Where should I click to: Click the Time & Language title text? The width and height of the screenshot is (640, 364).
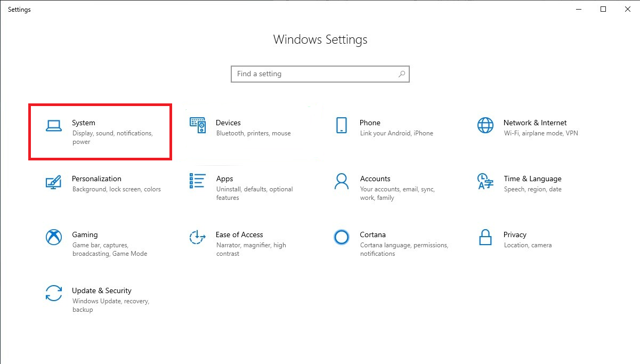(x=532, y=179)
